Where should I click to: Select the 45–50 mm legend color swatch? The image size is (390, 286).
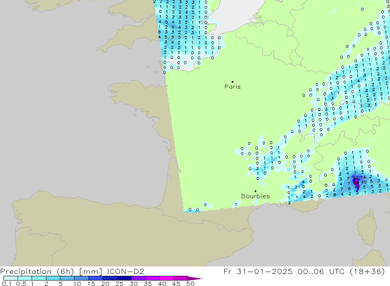(181, 278)
